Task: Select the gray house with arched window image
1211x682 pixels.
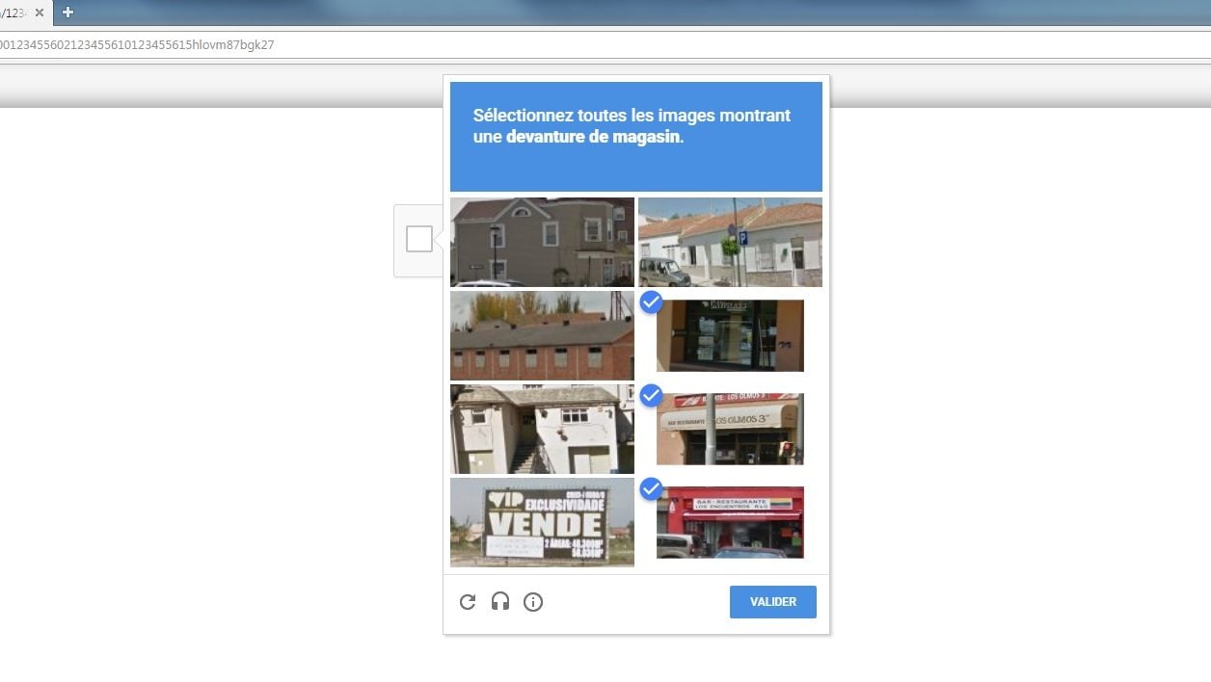Action: coord(542,242)
